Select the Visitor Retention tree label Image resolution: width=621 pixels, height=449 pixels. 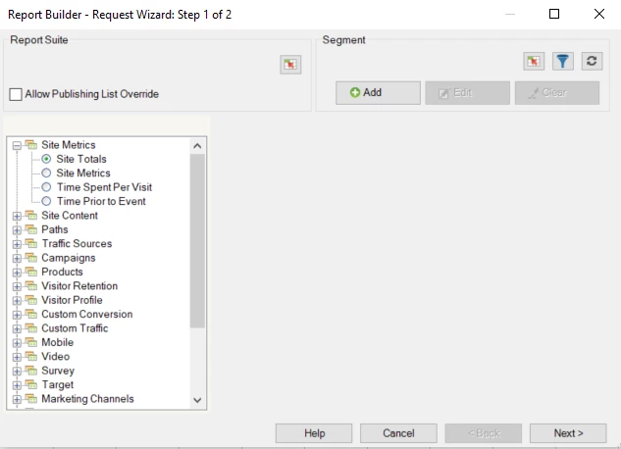point(79,286)
